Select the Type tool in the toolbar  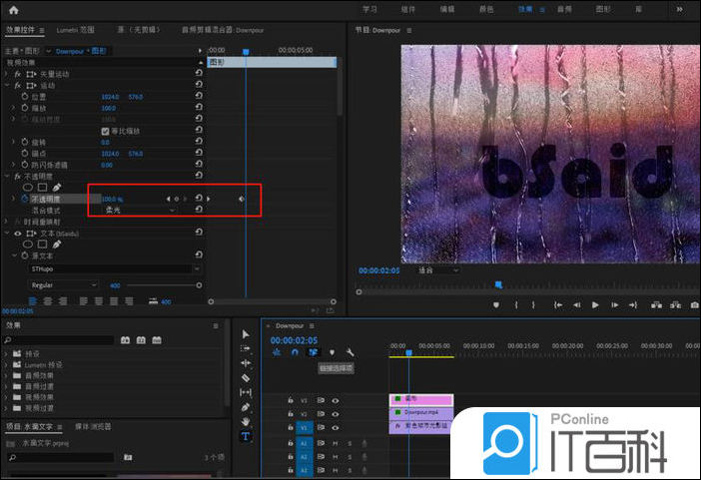pyautogui.click(x=246, y=436)
